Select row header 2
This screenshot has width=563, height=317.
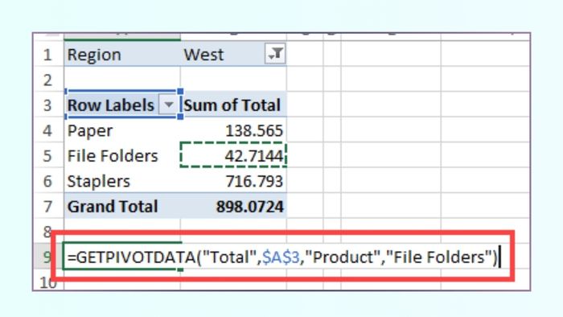pos(48,80)
